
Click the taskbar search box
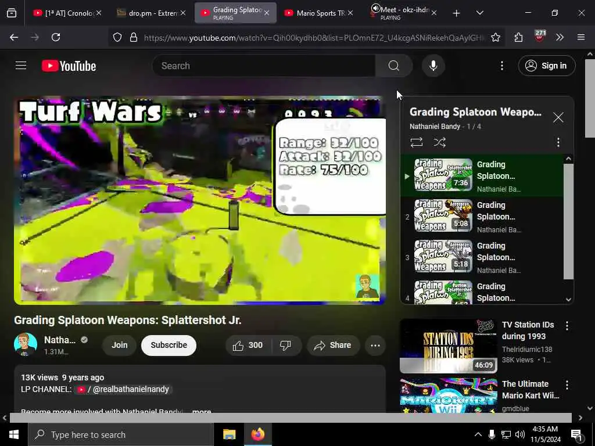click(x=121, y=434)
